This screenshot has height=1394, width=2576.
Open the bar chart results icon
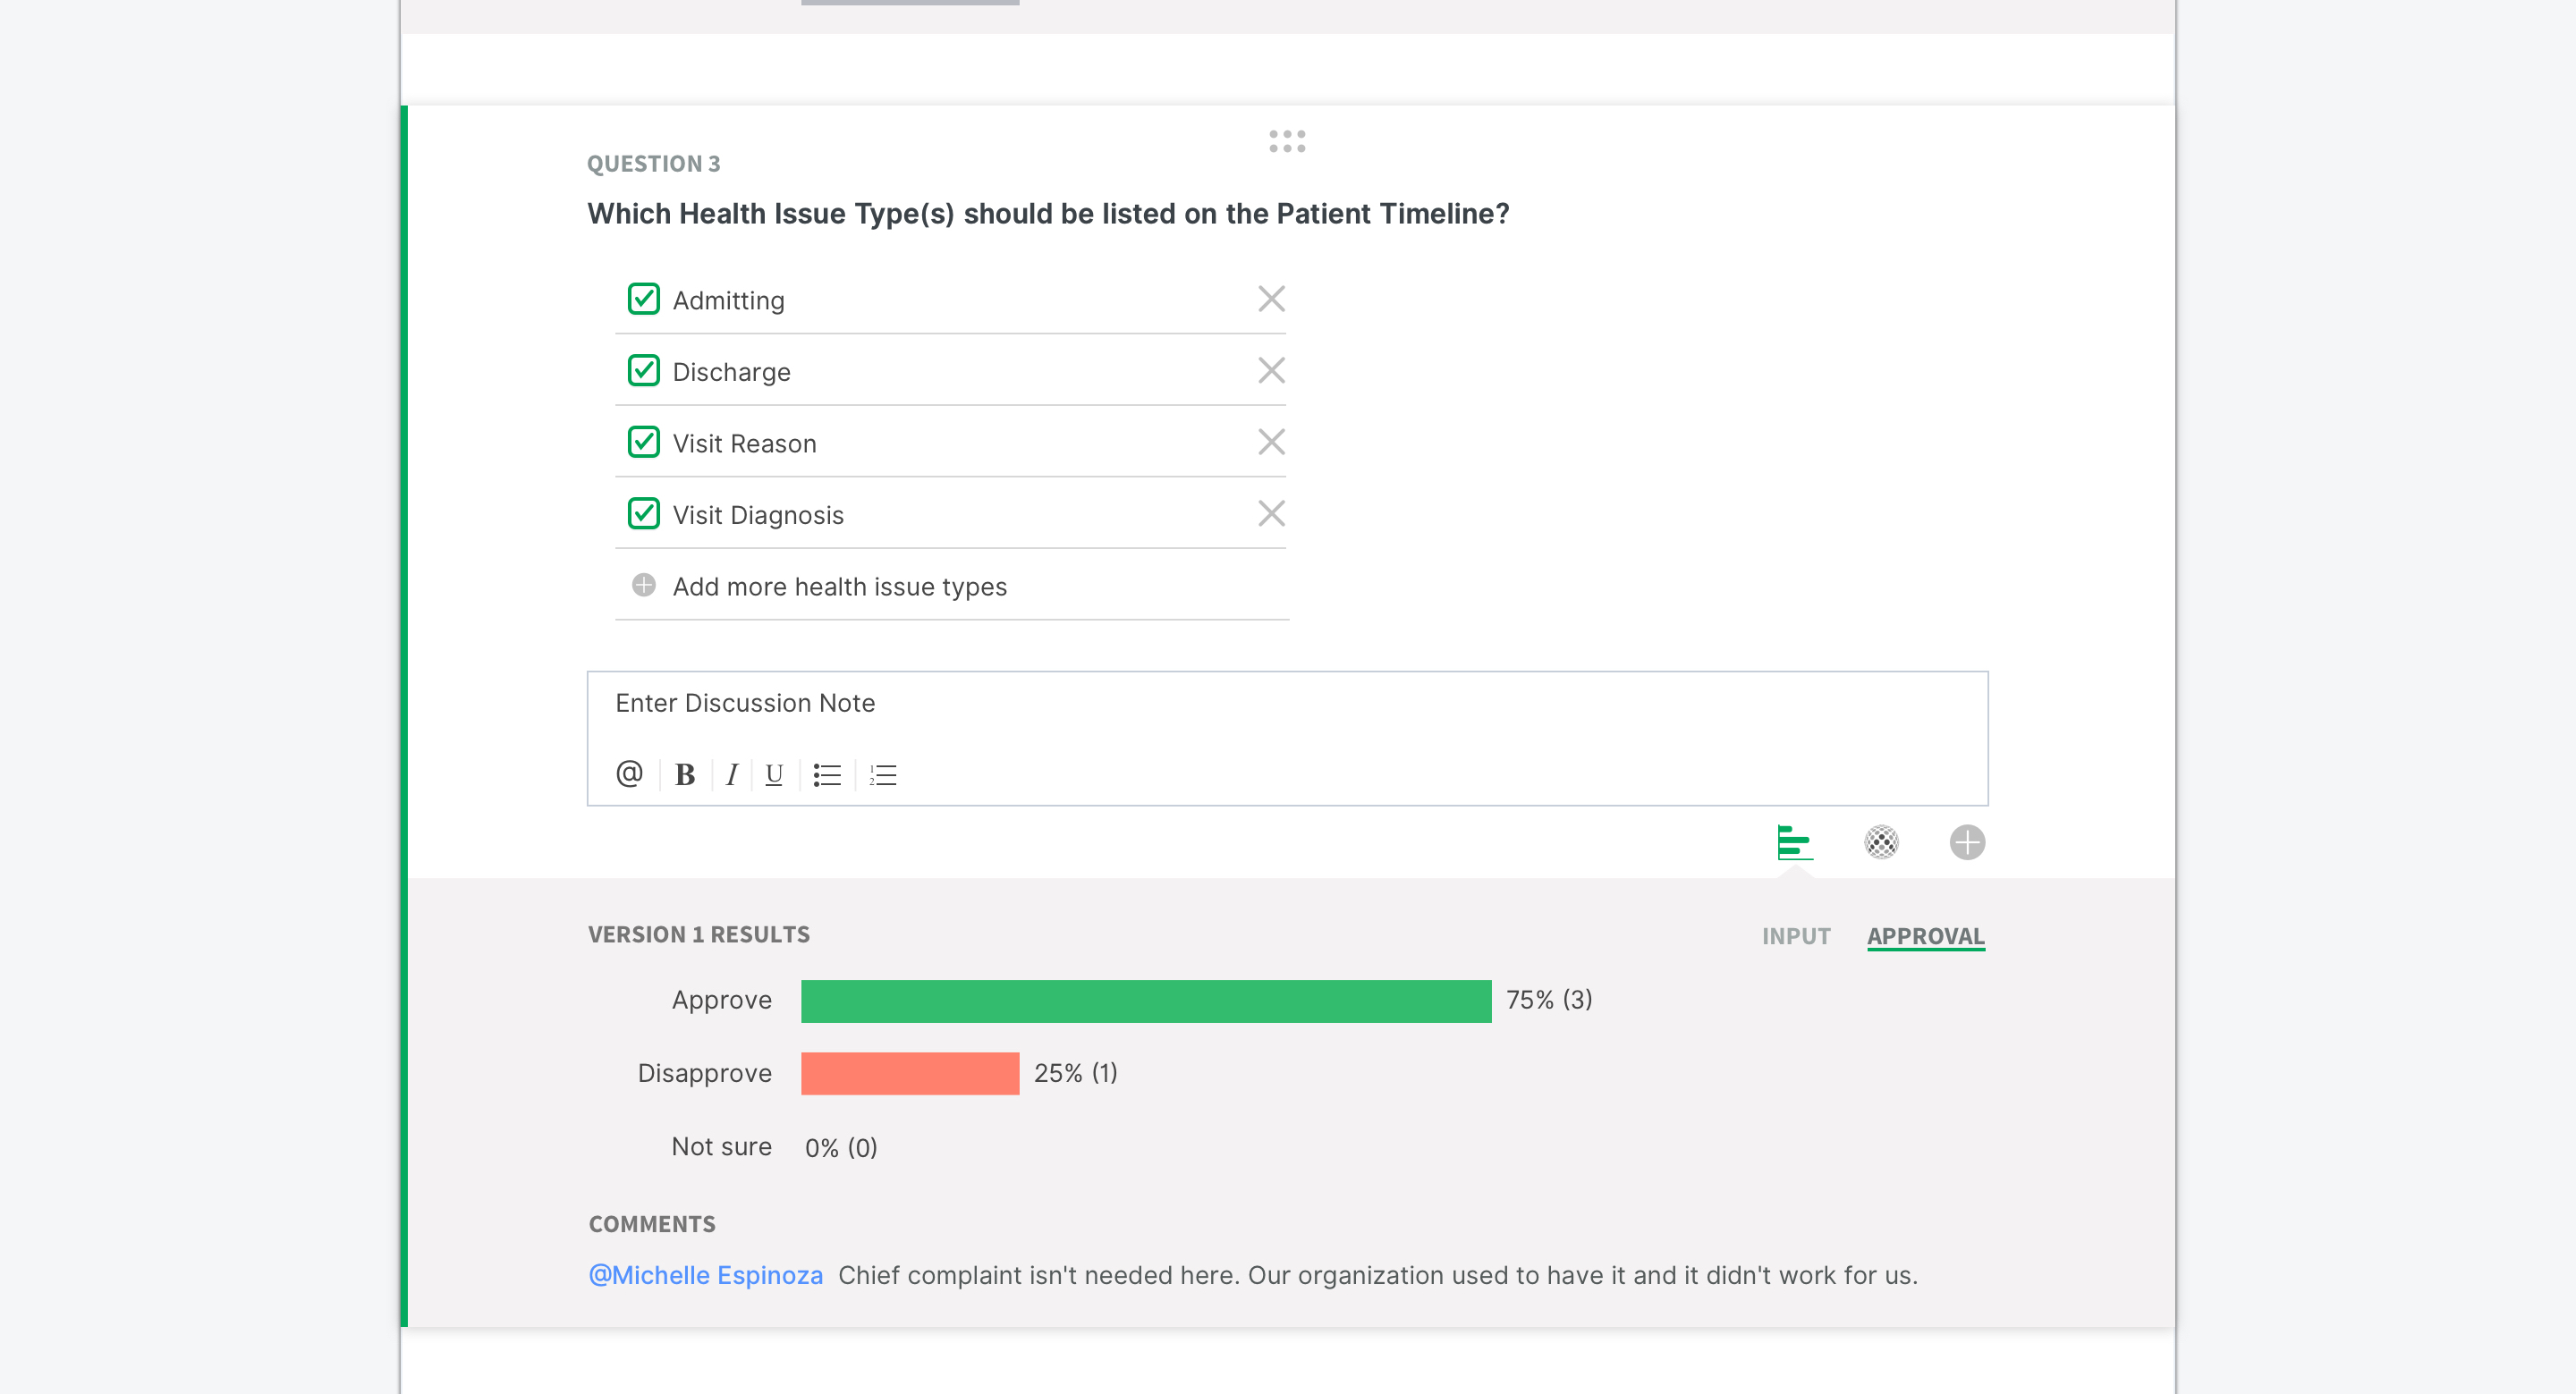tap(1795, 842)
